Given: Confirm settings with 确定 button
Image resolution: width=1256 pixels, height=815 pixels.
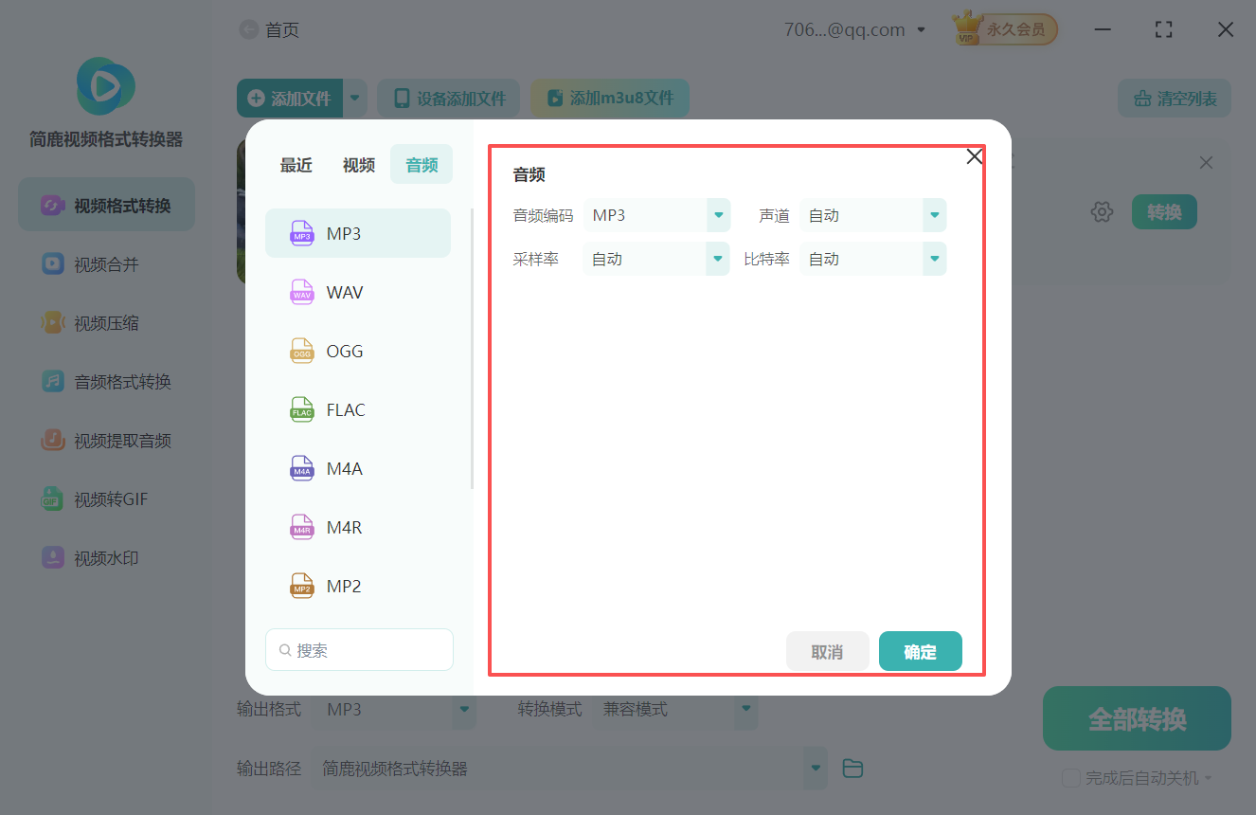Looking at the screenshot, I should click(x=920, y=651).
